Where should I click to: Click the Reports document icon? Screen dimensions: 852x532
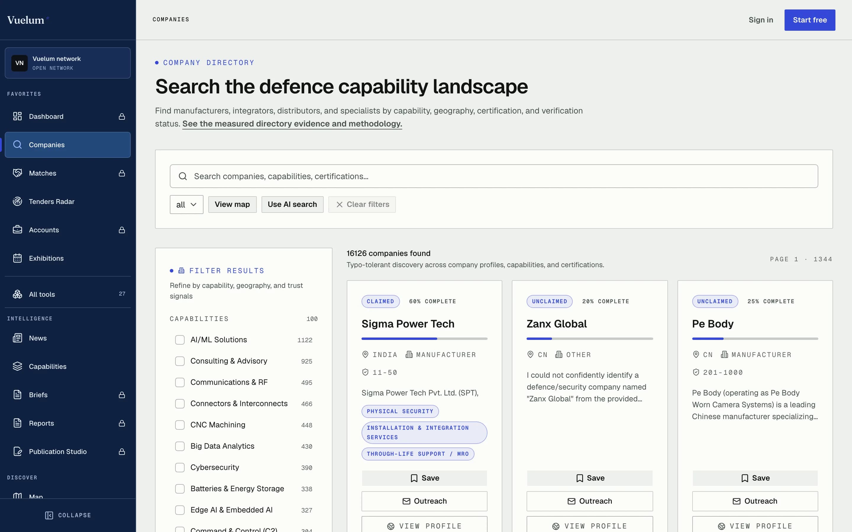pos(17,423)
